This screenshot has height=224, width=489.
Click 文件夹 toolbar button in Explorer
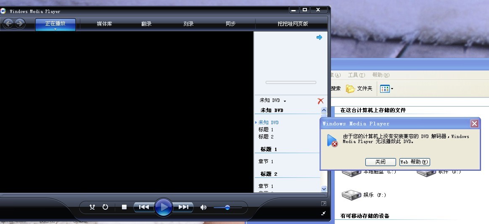359,89
